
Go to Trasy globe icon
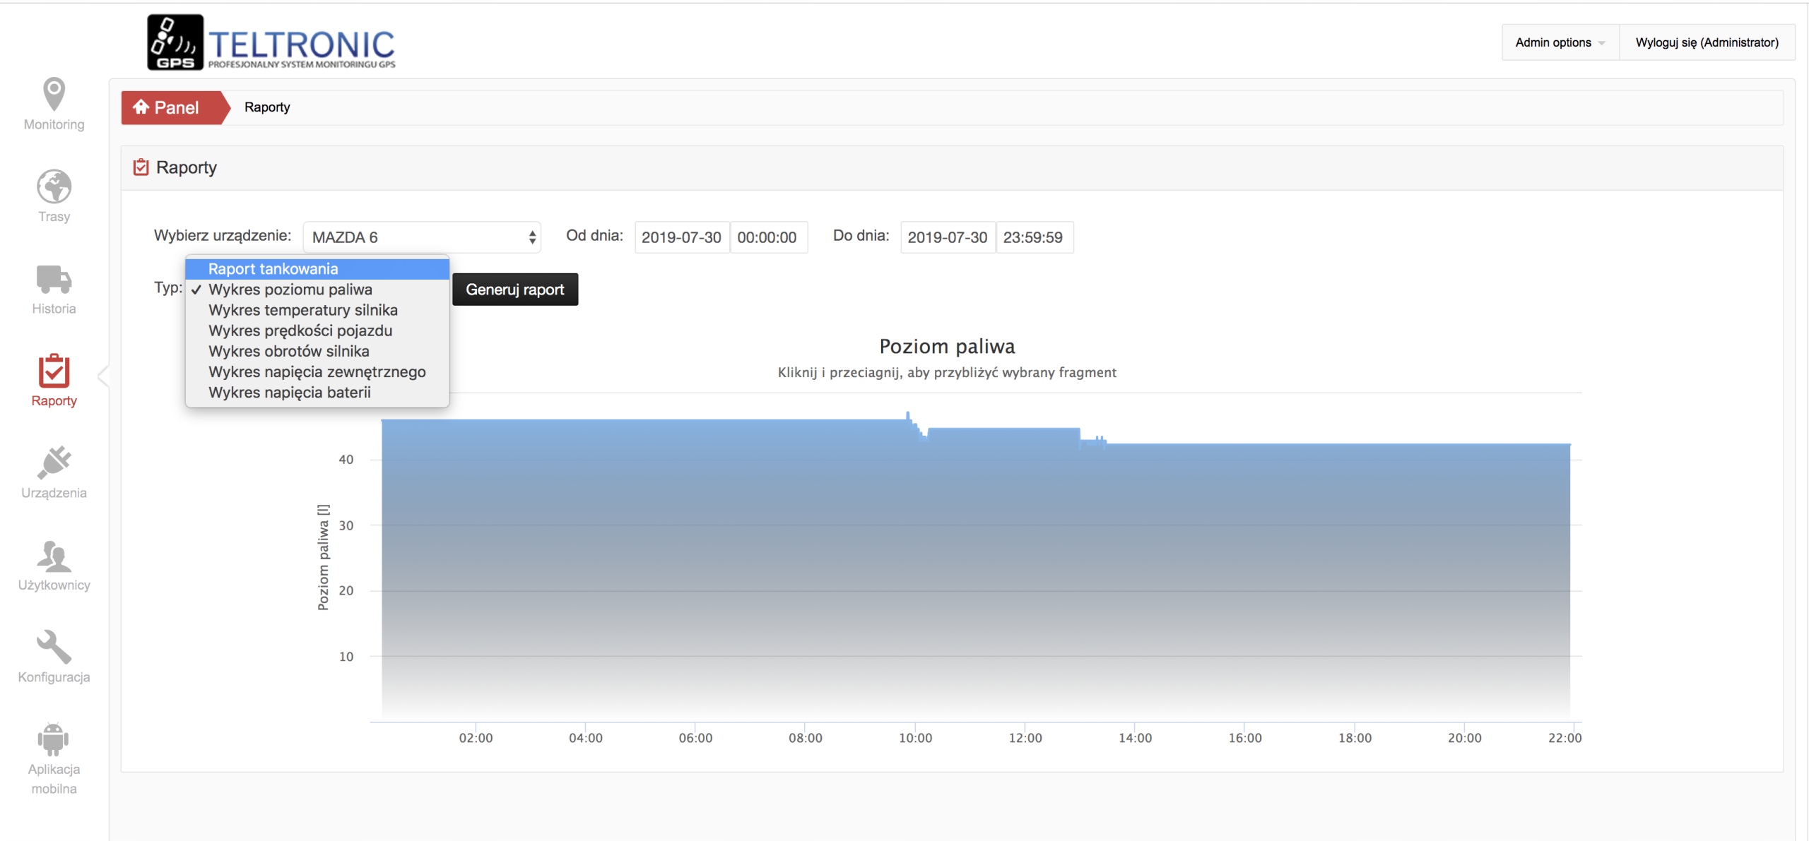54,187
